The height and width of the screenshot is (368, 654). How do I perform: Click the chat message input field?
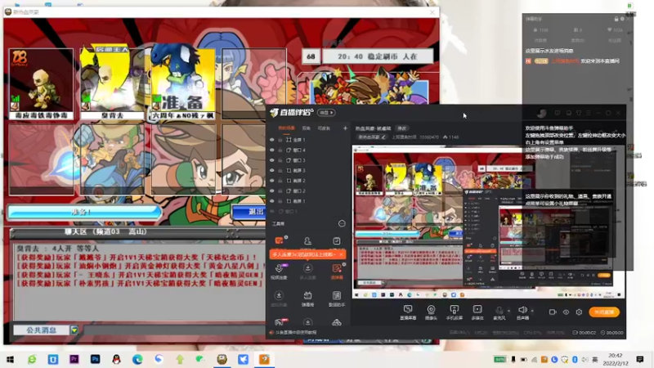point(172,330)
